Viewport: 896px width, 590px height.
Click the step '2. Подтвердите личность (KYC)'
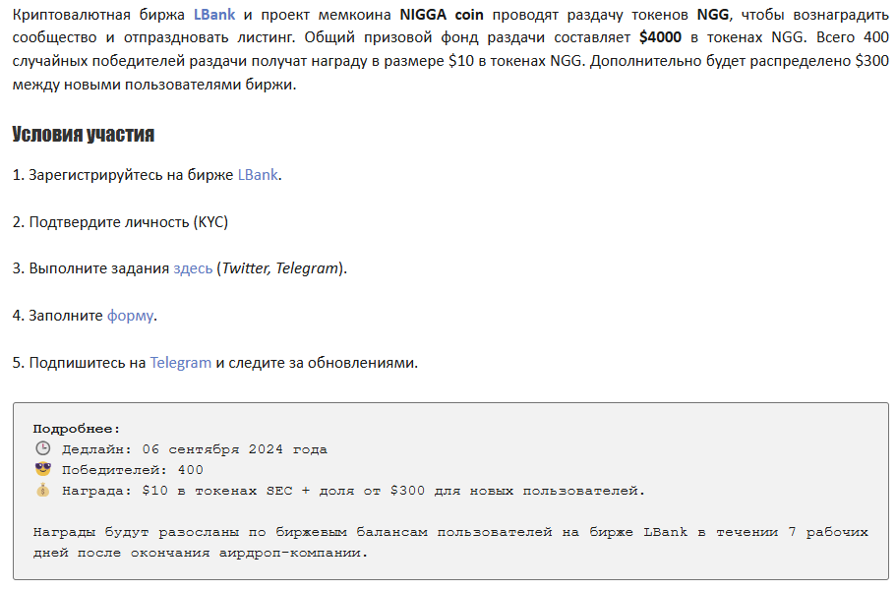[x=120, y=222]
